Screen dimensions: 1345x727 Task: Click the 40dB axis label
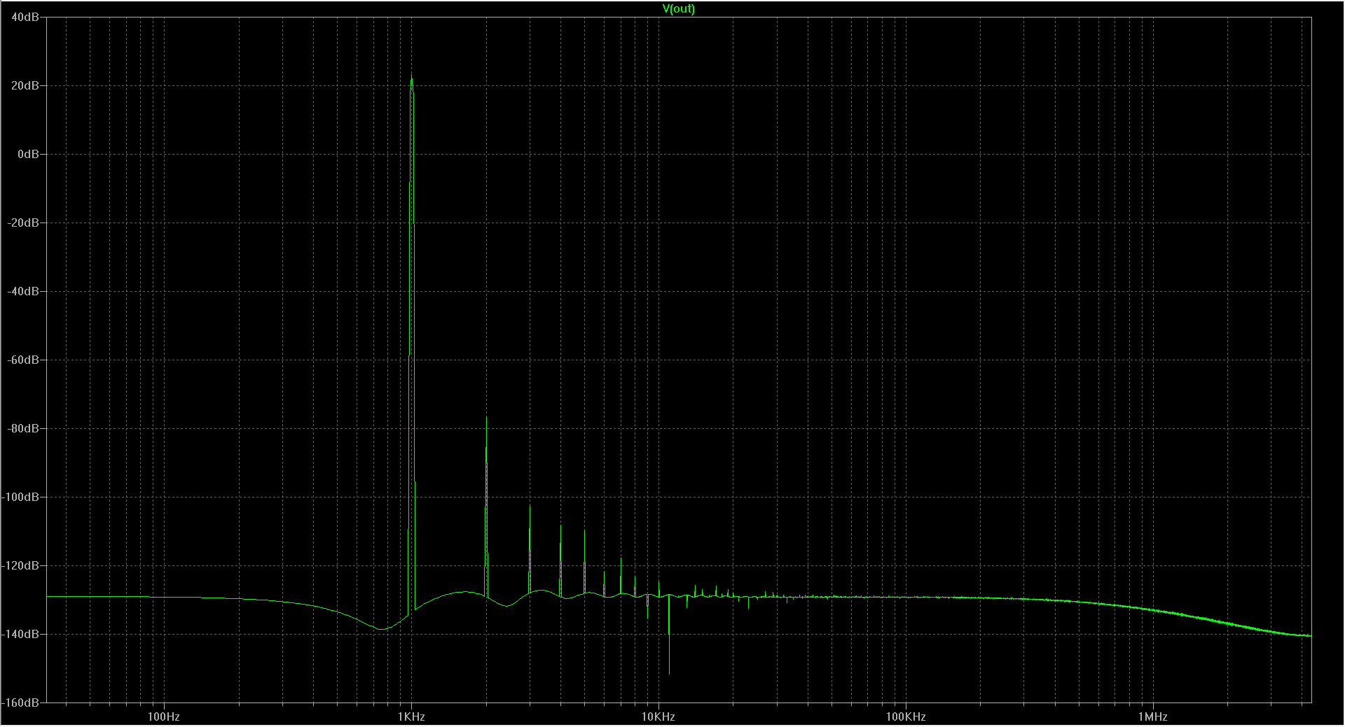25,17
